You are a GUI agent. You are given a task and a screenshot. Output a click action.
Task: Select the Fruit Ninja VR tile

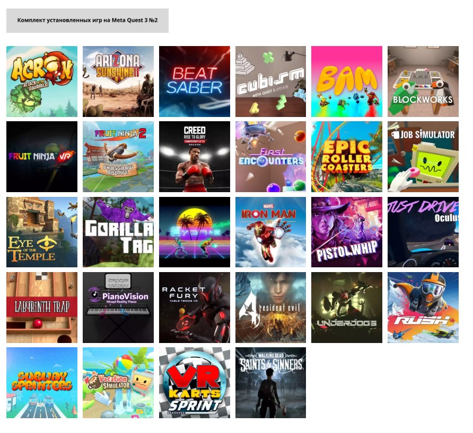(x=42, y=157)
